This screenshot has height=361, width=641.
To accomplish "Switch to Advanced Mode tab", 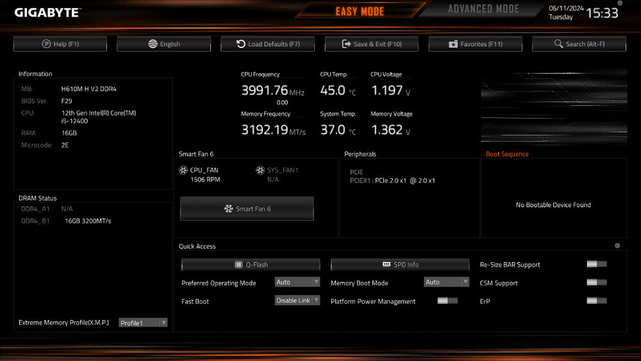I will coord(483,10).
